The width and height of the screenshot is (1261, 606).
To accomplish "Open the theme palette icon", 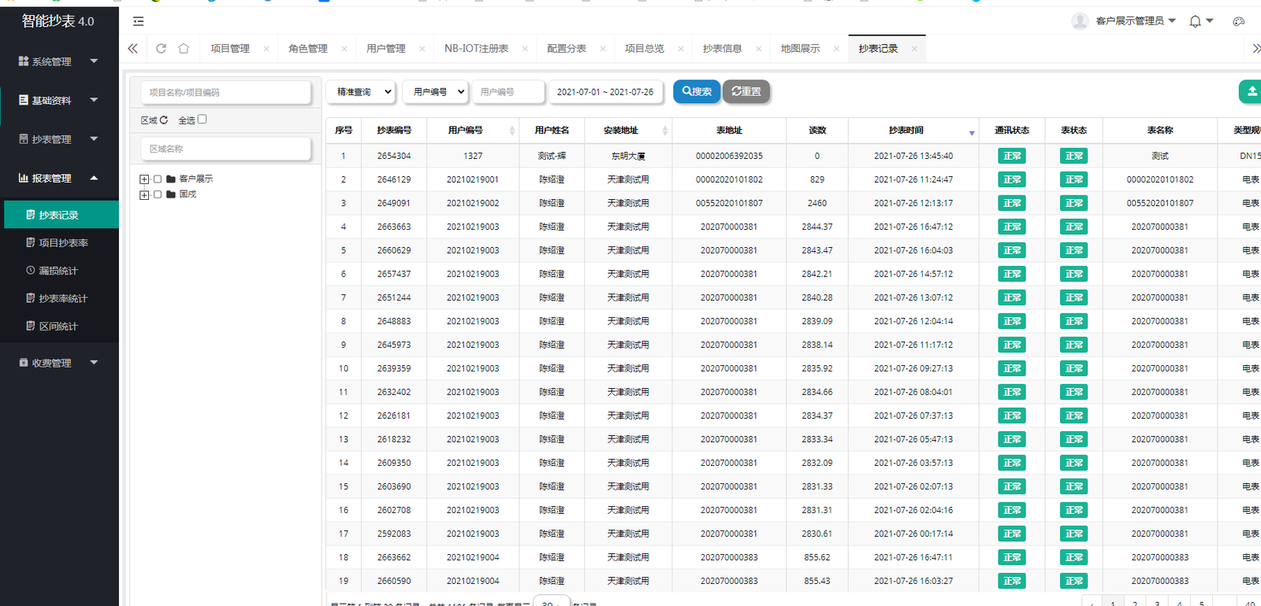I will (1238, 21).
